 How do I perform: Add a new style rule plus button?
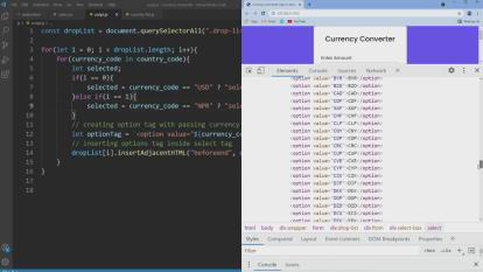[460, 251]
